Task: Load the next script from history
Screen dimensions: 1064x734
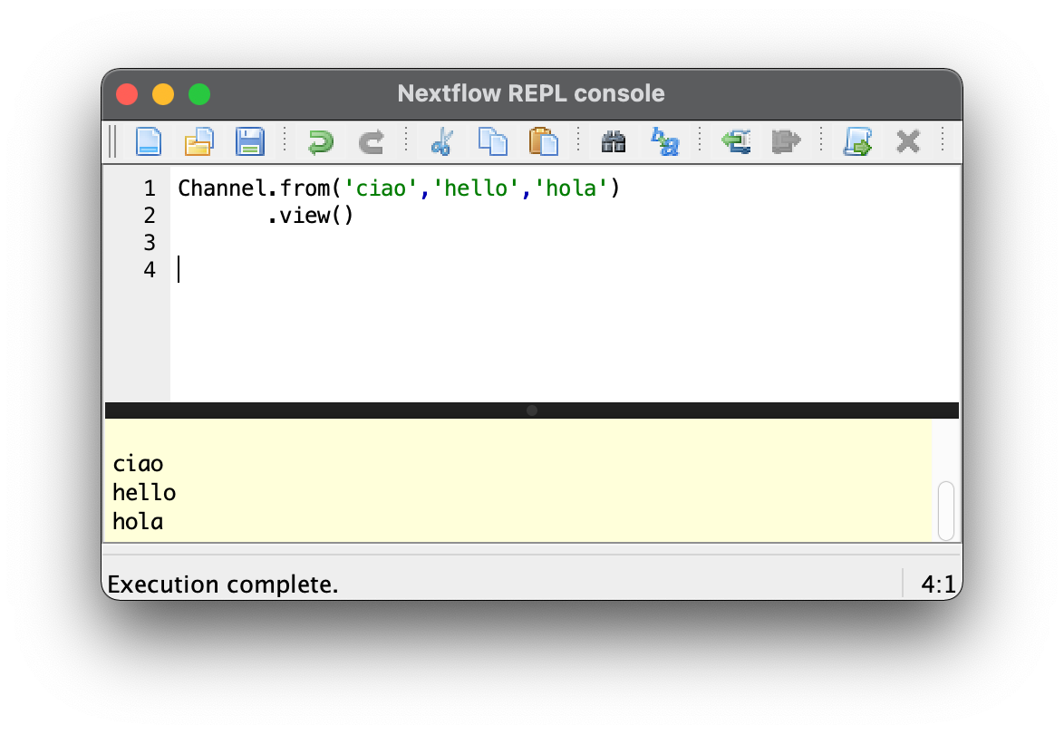Action: click(x=785, y=141)
